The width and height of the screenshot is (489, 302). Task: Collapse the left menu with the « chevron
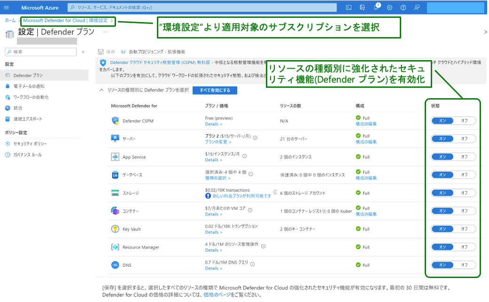coord(83,52)
